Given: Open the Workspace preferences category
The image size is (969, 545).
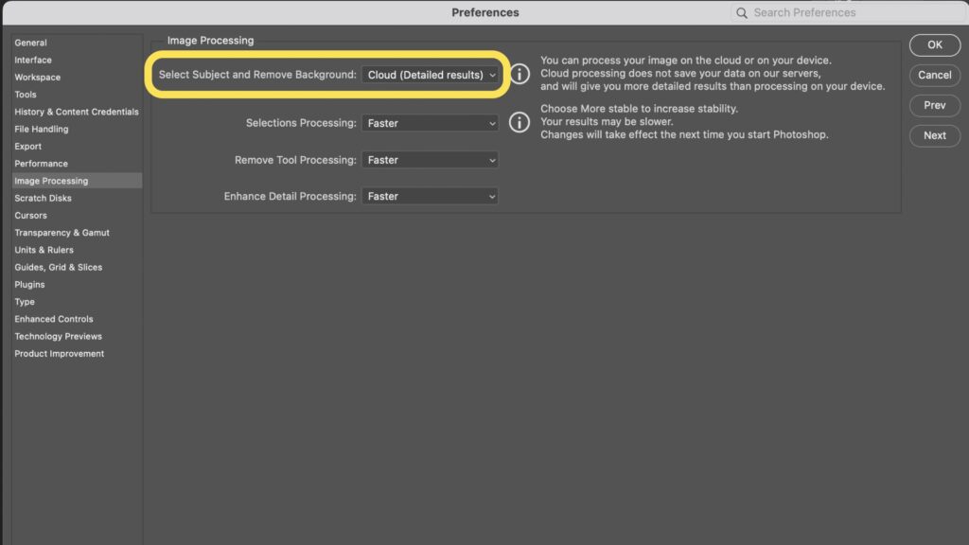Looking at the screenshot, I should 38,78.
